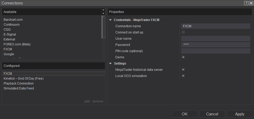Viewport: 254px width, 119px height.
Task: Disable Local OCO simulation checkbox
Action: pos(183,76)
